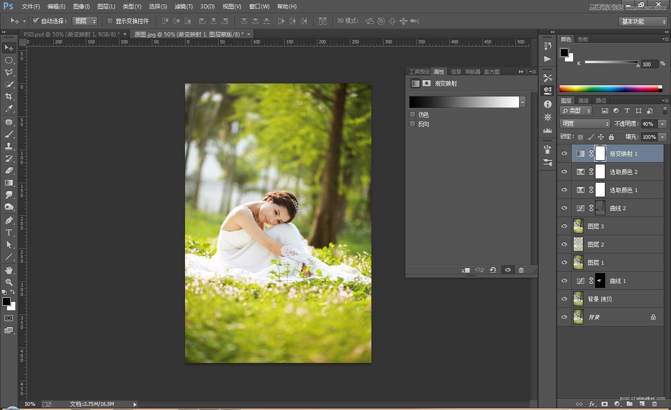Image resolution: width=671 pixels, height=410 pixels.
Task: Open layers panel flyout menu
Action: click(x=665, y=100)
